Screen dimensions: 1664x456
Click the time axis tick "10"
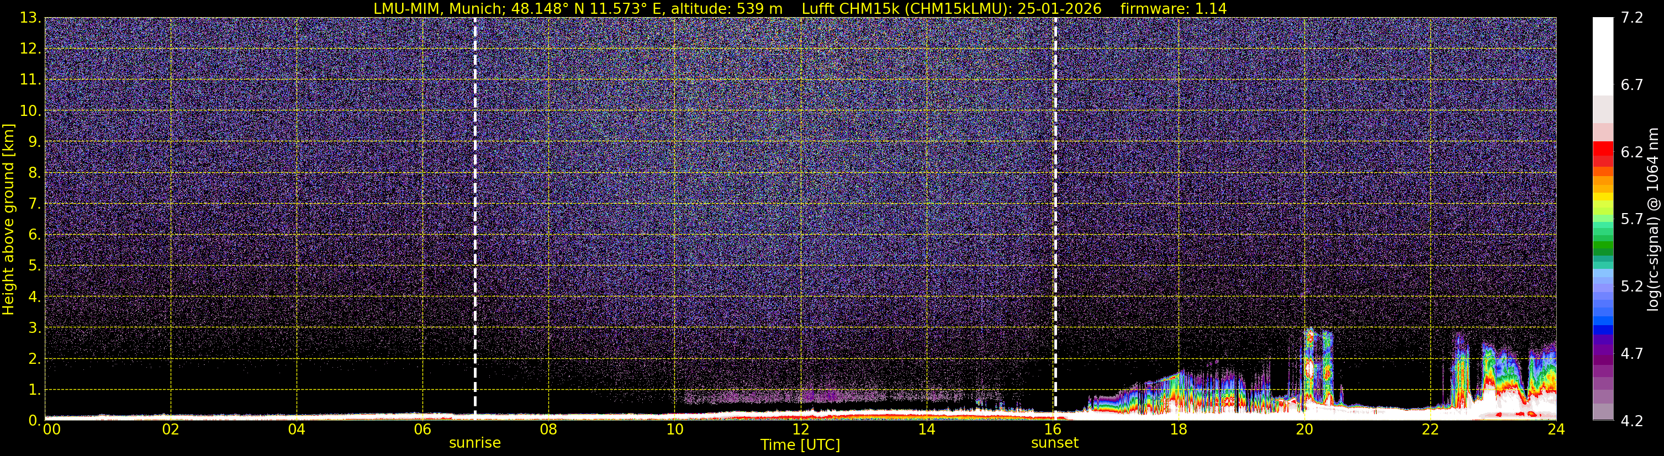pos(674,430)
